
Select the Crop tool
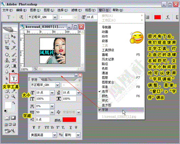click(7, 48)
